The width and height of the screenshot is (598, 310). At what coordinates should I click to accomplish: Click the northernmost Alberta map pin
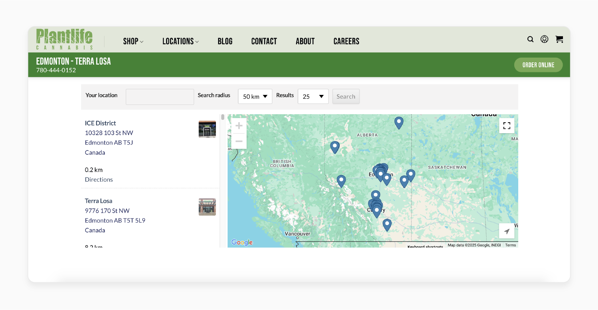coord(399,123)
